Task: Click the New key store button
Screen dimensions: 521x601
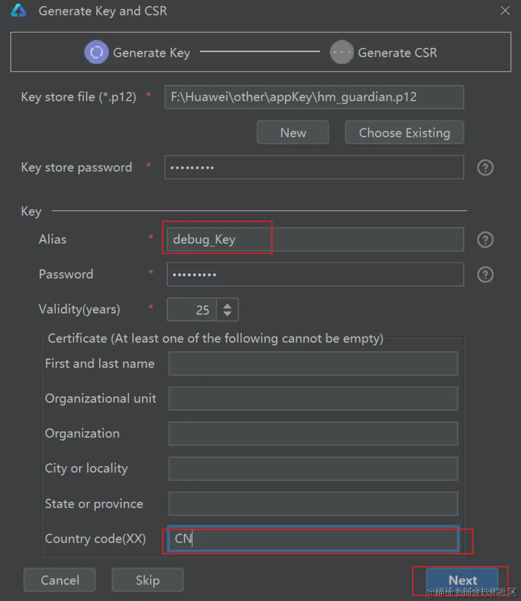Action: tap(293, 132)
